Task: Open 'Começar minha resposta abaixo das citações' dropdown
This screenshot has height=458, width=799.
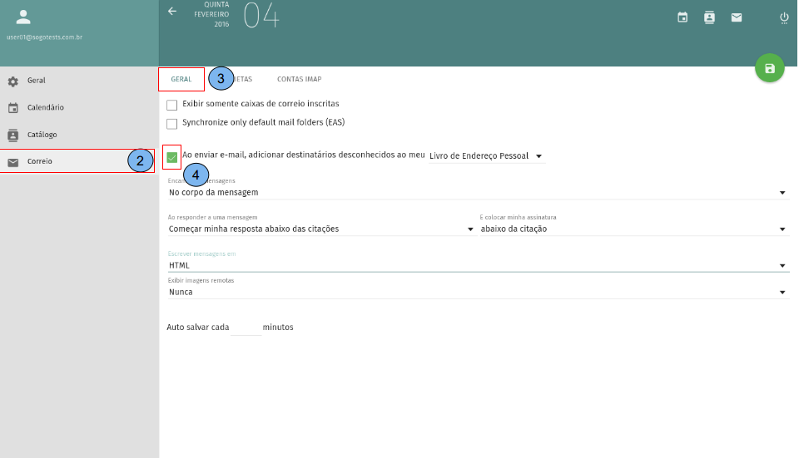Action: point(320,229)
